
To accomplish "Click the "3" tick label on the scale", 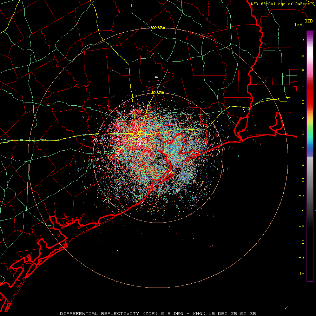I will tap(303, 102).
